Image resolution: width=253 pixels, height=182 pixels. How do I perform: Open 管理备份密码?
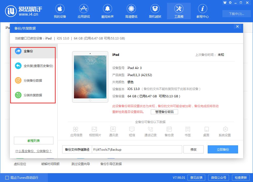(x=164, y=112)
